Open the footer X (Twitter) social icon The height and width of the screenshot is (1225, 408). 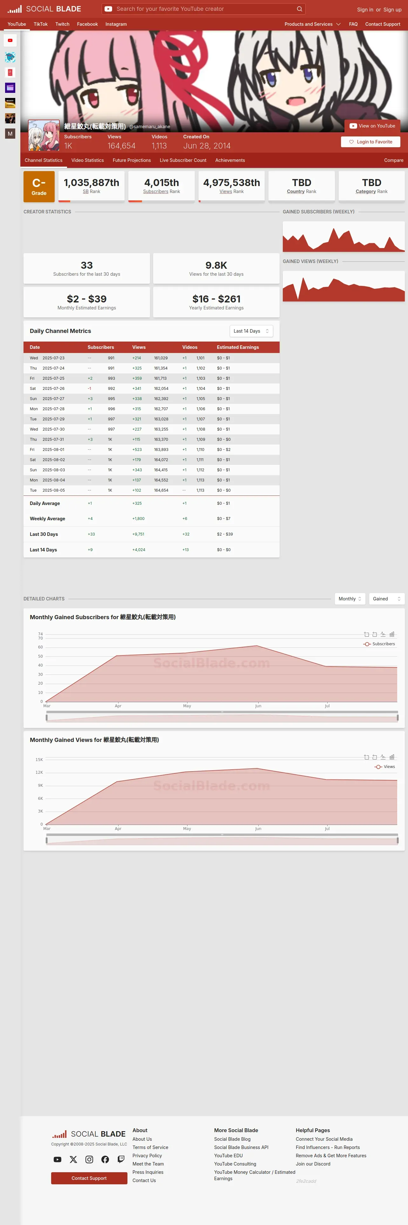coord(73,1159)
